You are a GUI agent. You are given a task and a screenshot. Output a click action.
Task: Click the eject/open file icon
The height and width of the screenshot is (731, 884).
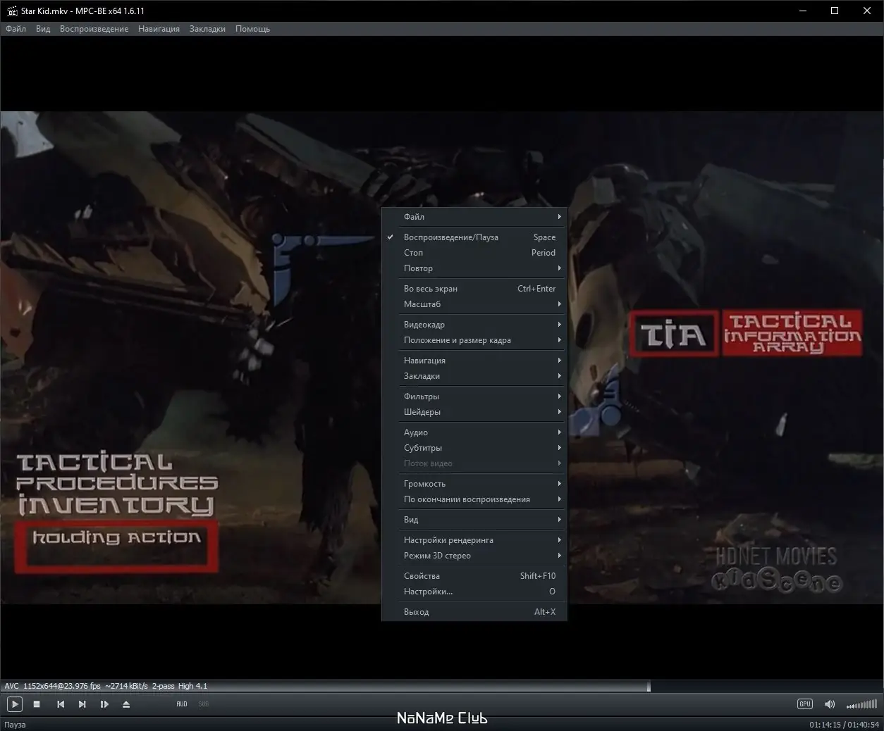126,704
